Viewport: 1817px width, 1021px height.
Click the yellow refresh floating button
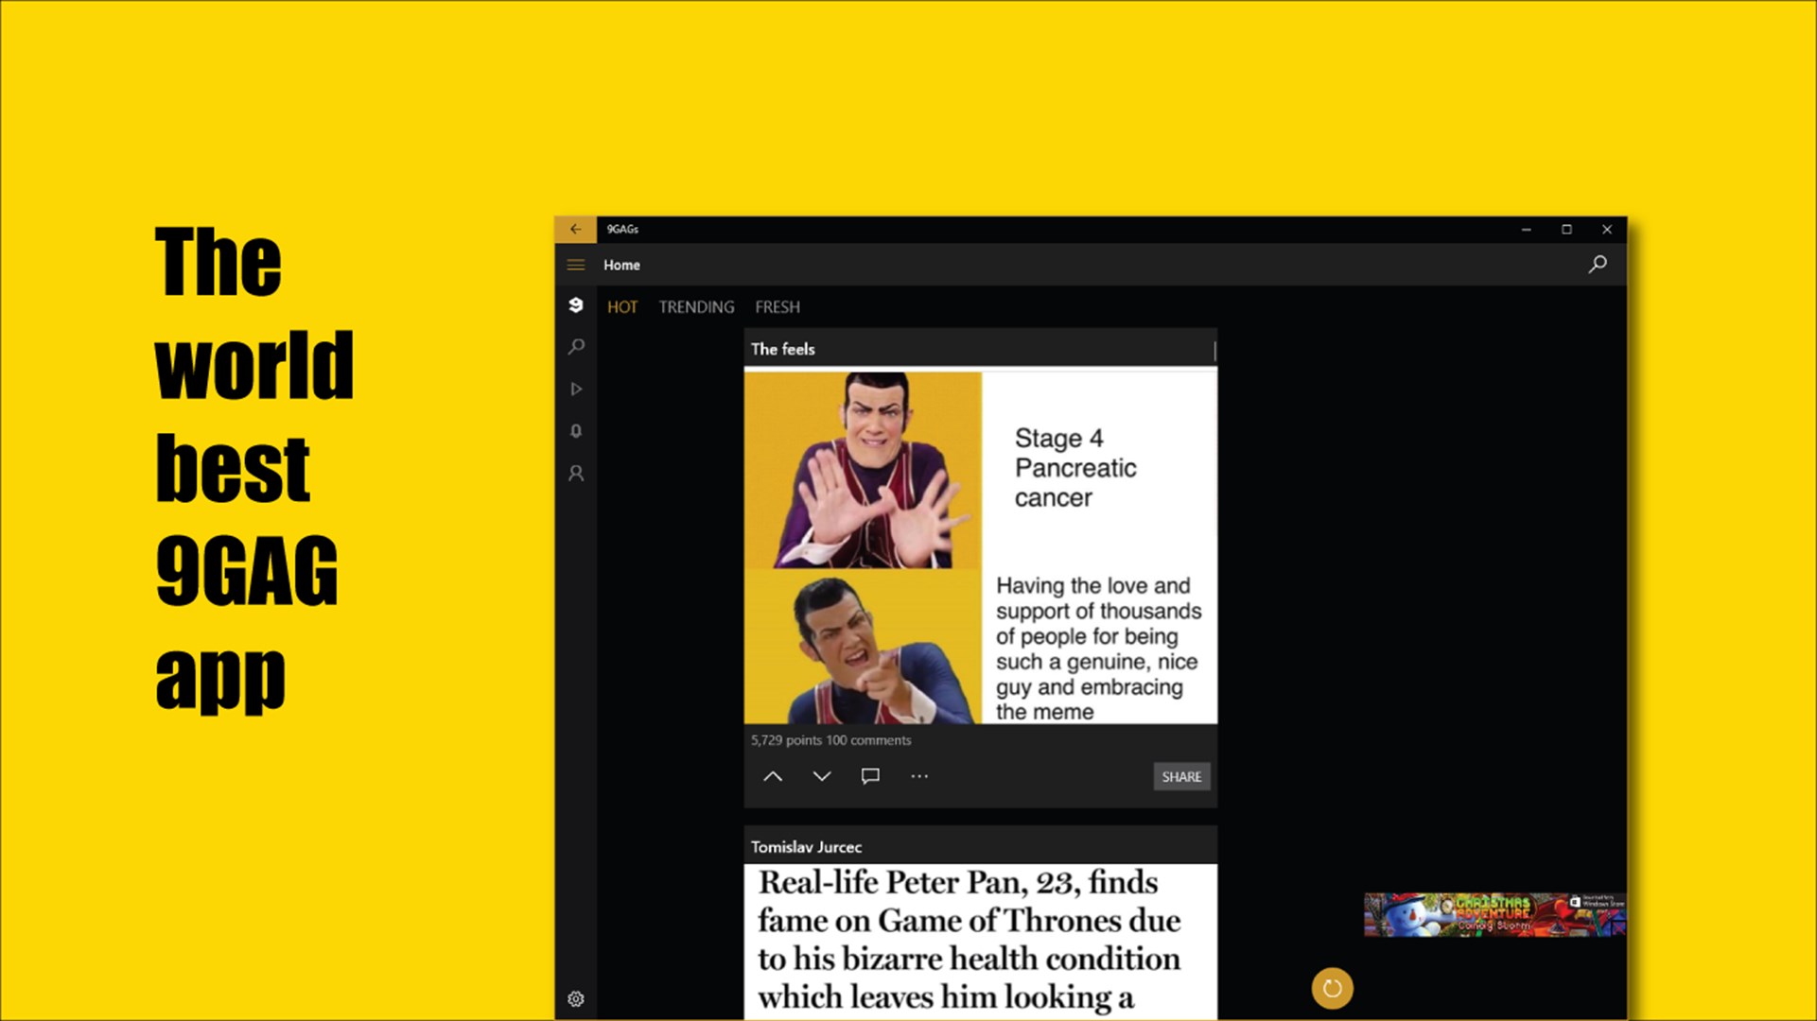tap(1332, 989)
